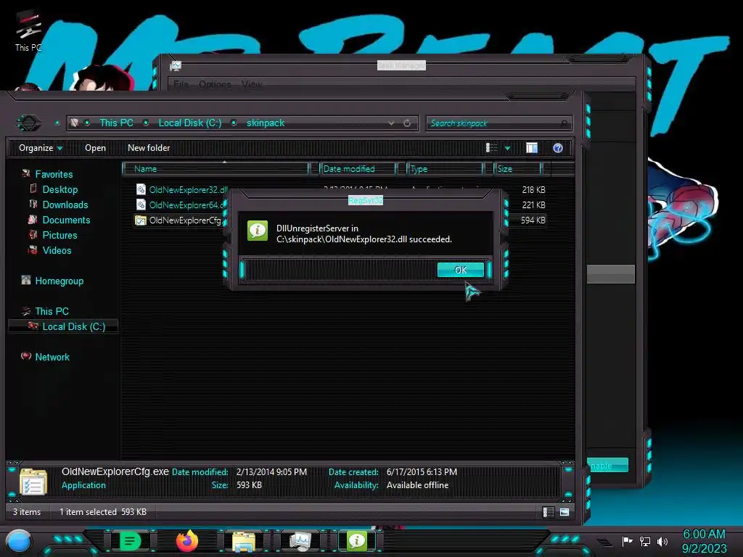This screenshot has height=557, width=743.
Task: Click the OldNewExplorer32.dll file icon
Action: click(x=141, y=189)
